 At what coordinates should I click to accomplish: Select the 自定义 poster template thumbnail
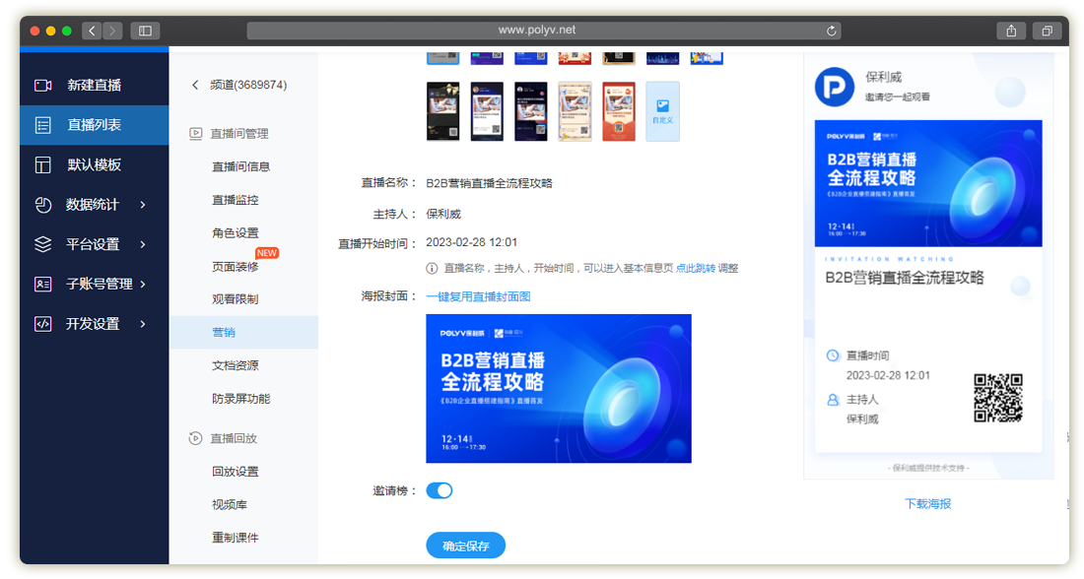click(x=662, y=111)
